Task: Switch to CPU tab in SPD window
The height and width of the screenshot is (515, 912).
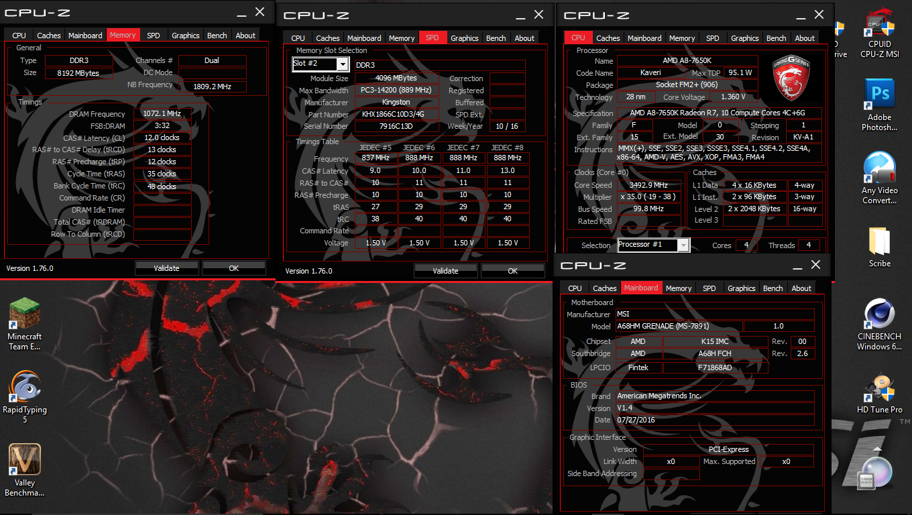Action: (298, 38)
